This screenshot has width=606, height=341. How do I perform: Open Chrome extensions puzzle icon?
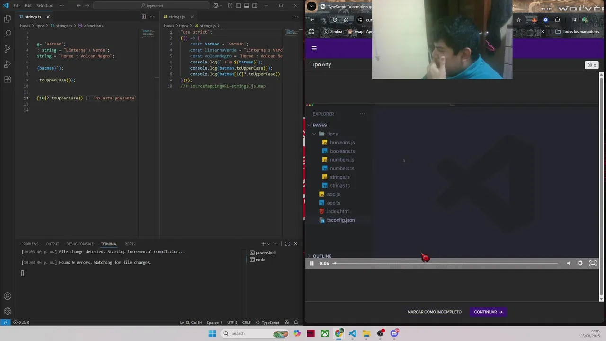tap(557, 20)
